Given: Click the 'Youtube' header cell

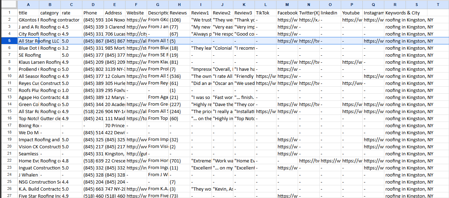Looking at the screenshot, I should pos(352,13).
